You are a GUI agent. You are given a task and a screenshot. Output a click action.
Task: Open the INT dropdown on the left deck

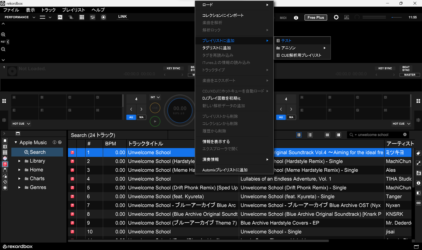pos(155,97)
